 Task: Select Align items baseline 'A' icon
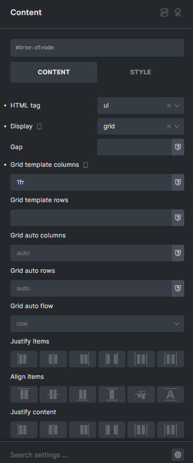[171, 394]
